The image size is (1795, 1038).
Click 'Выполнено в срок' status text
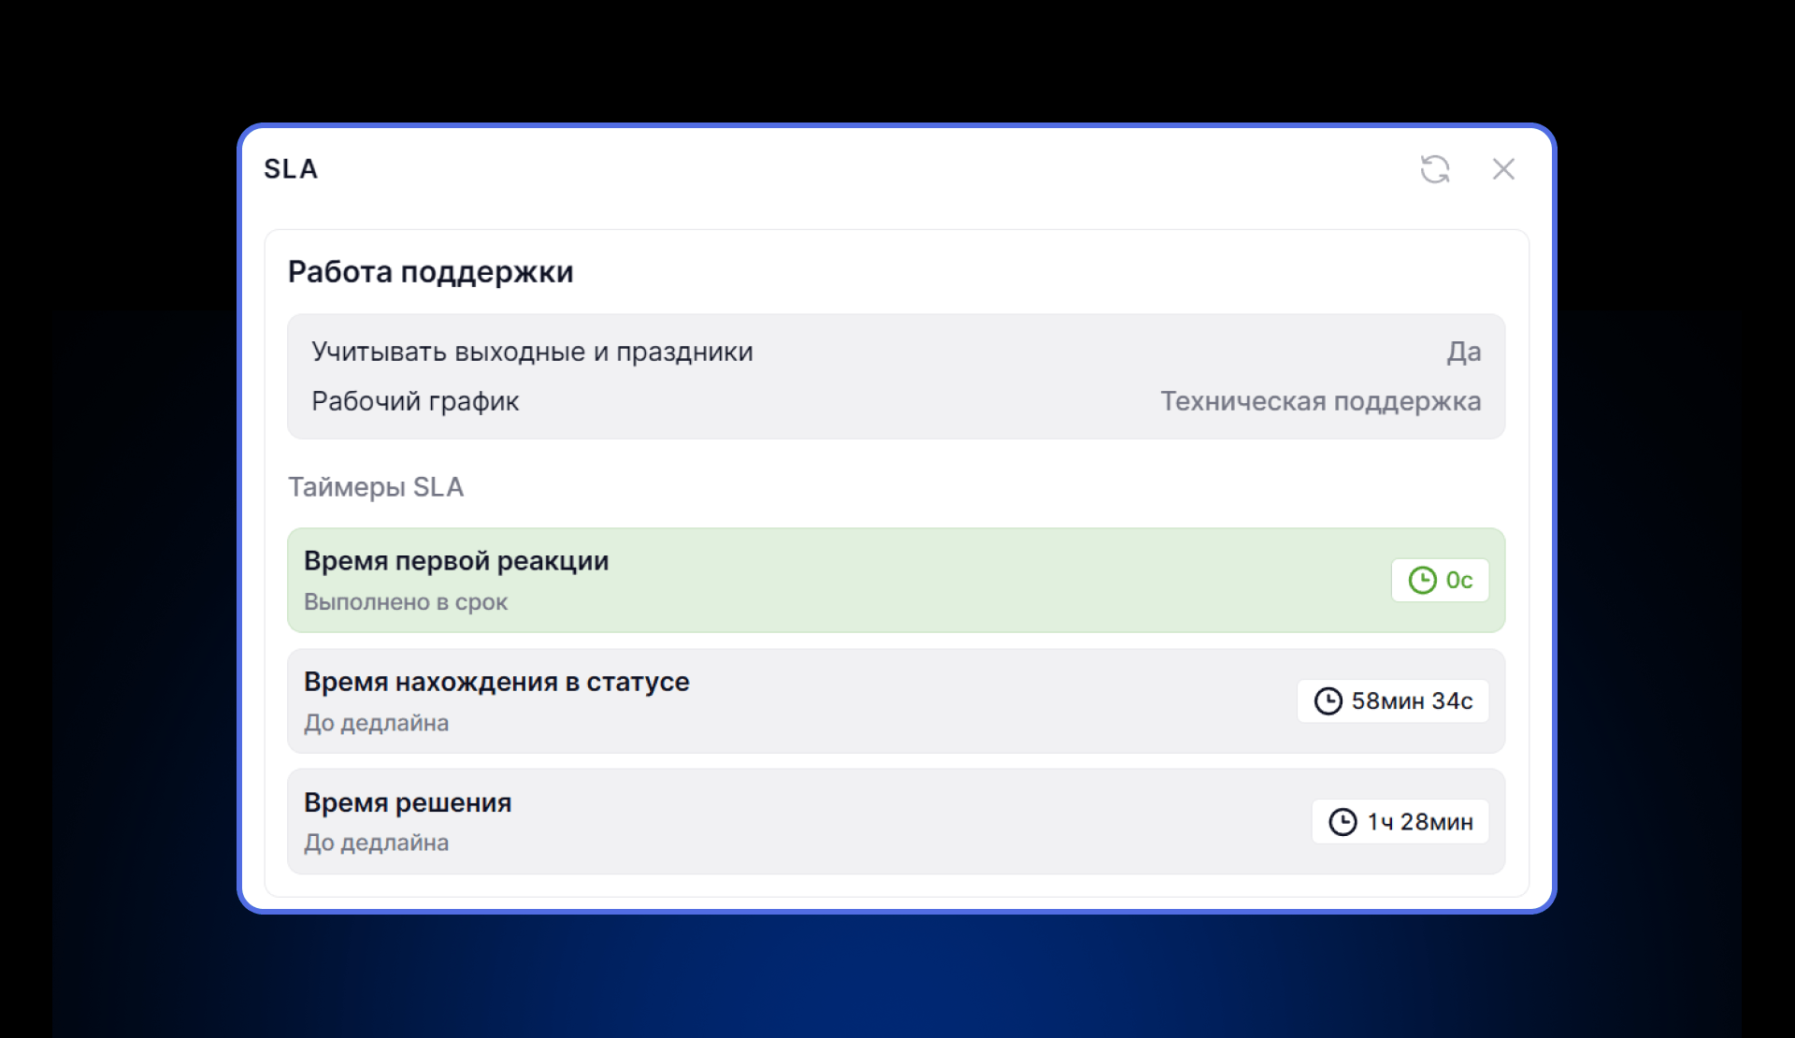(x=406, y=602)
